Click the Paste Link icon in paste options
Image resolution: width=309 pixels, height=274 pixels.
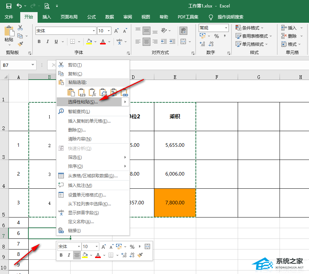coord(124,93)
